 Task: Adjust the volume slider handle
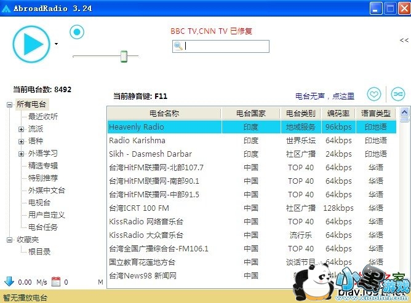pos(124,57)
